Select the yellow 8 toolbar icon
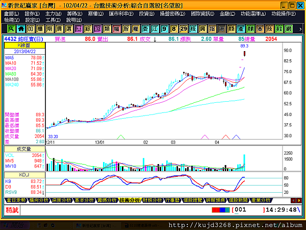306x230 pixels. click(174, 29)
